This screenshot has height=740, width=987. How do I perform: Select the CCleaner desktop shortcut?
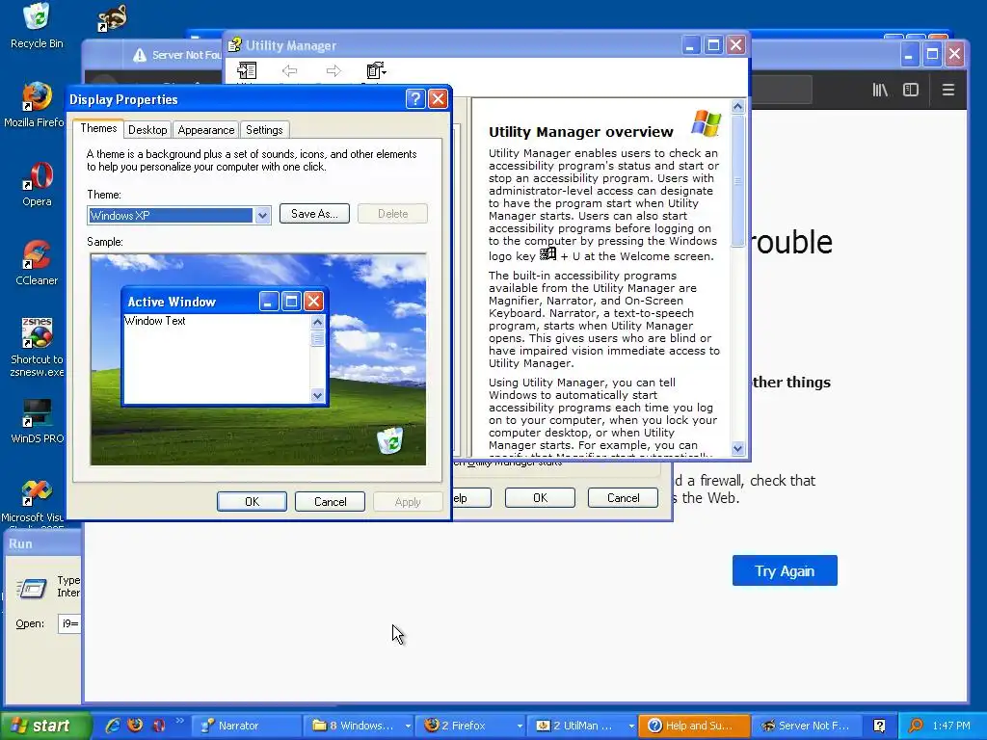[x=37, y=262]
